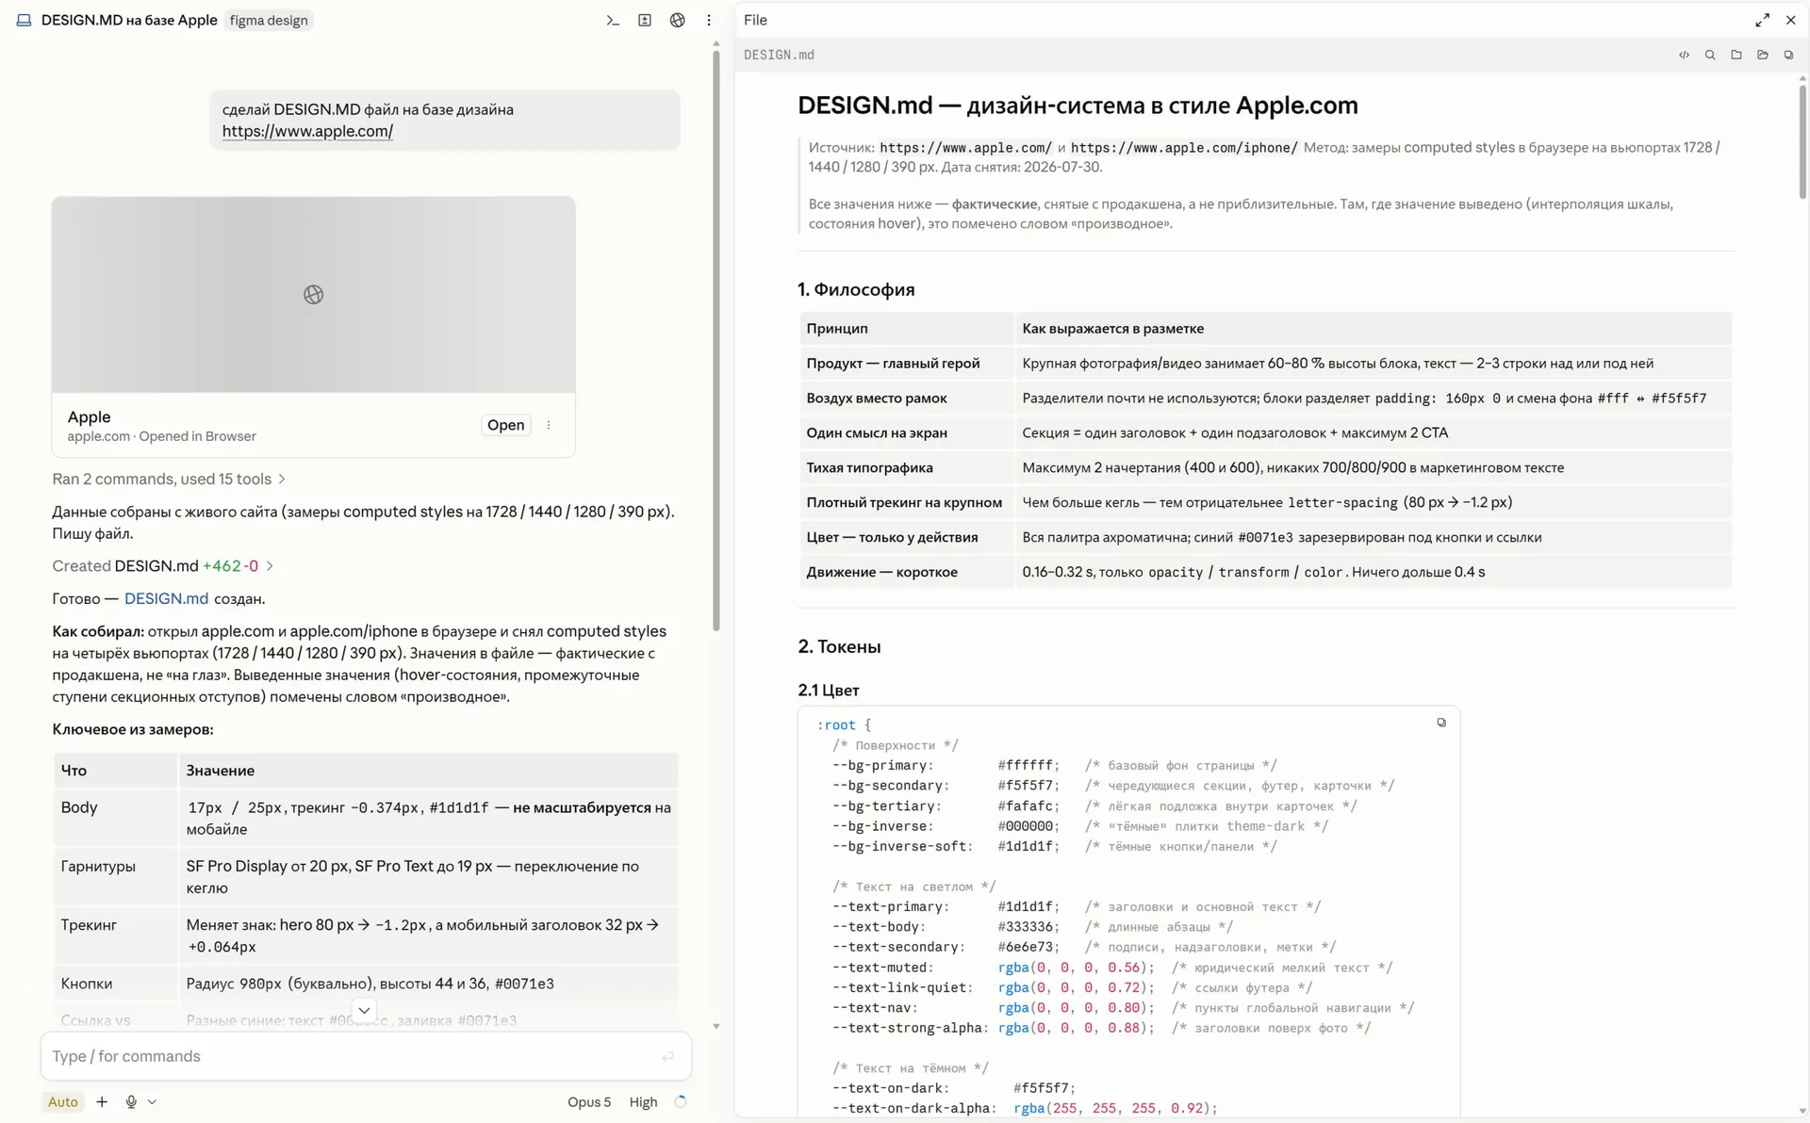Open search in the file panel
This screenshot has height=1123, width=1810.
coord(1710,55)
